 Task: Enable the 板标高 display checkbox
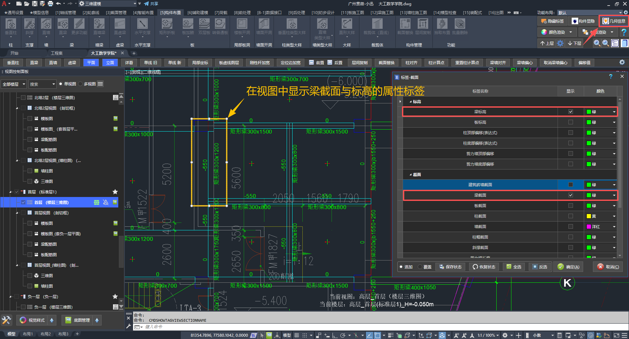coord(571,122)
